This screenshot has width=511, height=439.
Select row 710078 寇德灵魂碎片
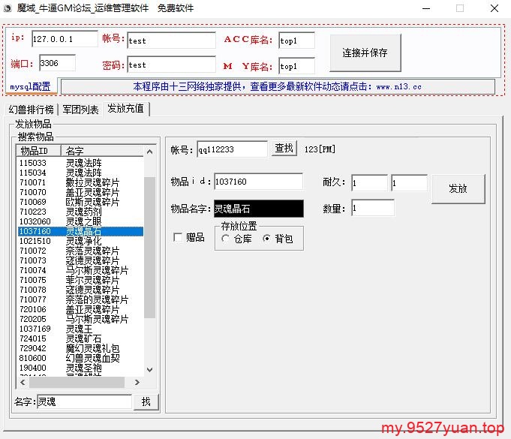80,290
